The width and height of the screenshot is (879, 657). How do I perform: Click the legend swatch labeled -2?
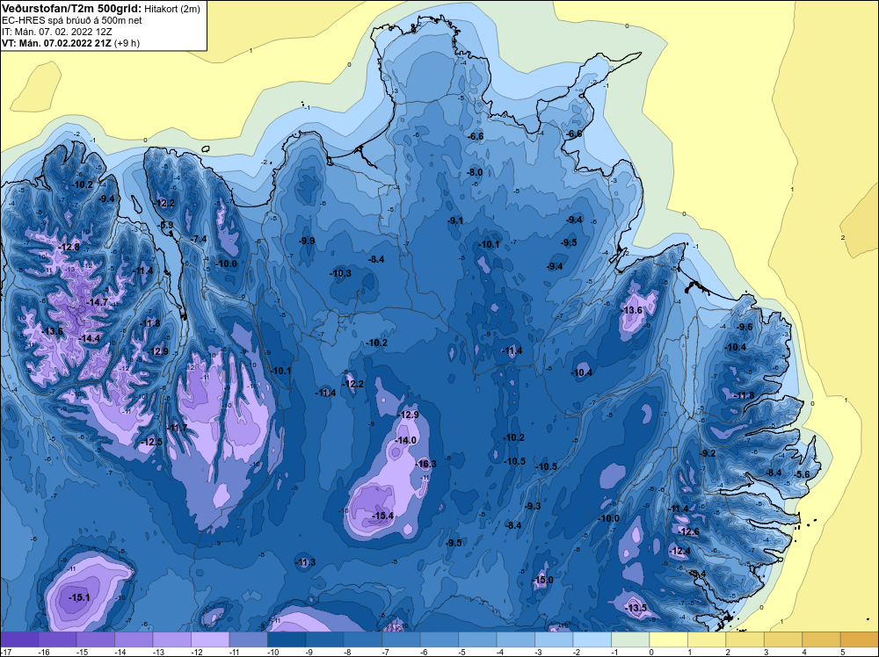(592, 639)
